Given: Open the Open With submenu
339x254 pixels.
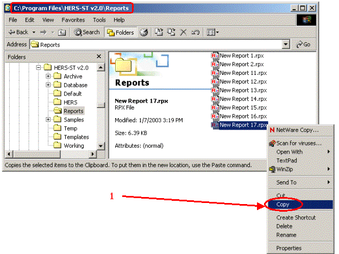Looking at the screenshot, I should pos(300,152).
